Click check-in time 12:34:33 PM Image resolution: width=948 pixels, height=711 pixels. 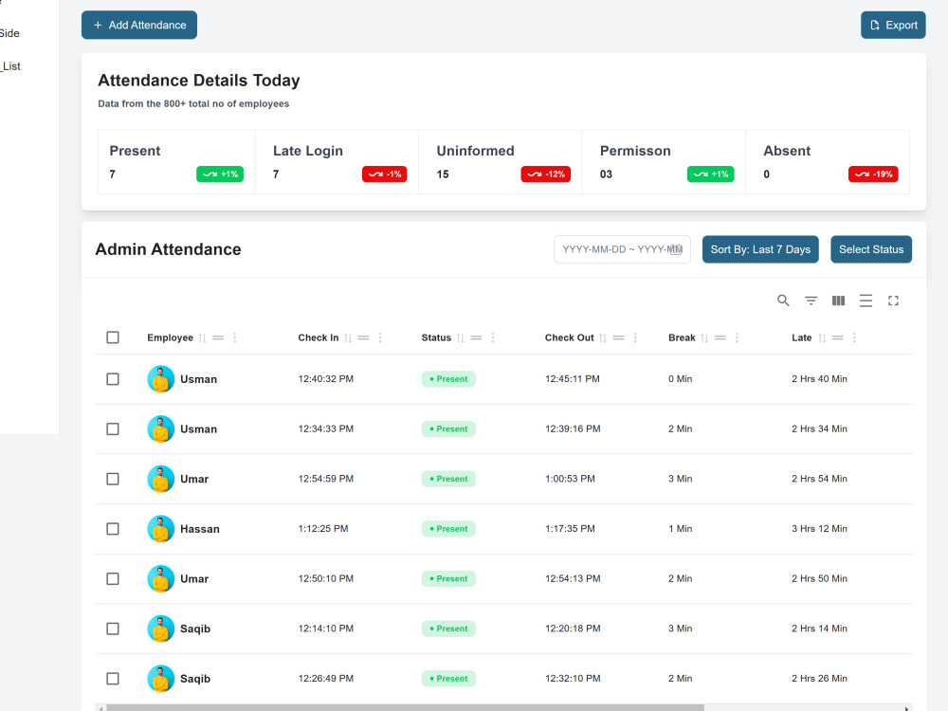pyautogui.click(x=326, y=429)
